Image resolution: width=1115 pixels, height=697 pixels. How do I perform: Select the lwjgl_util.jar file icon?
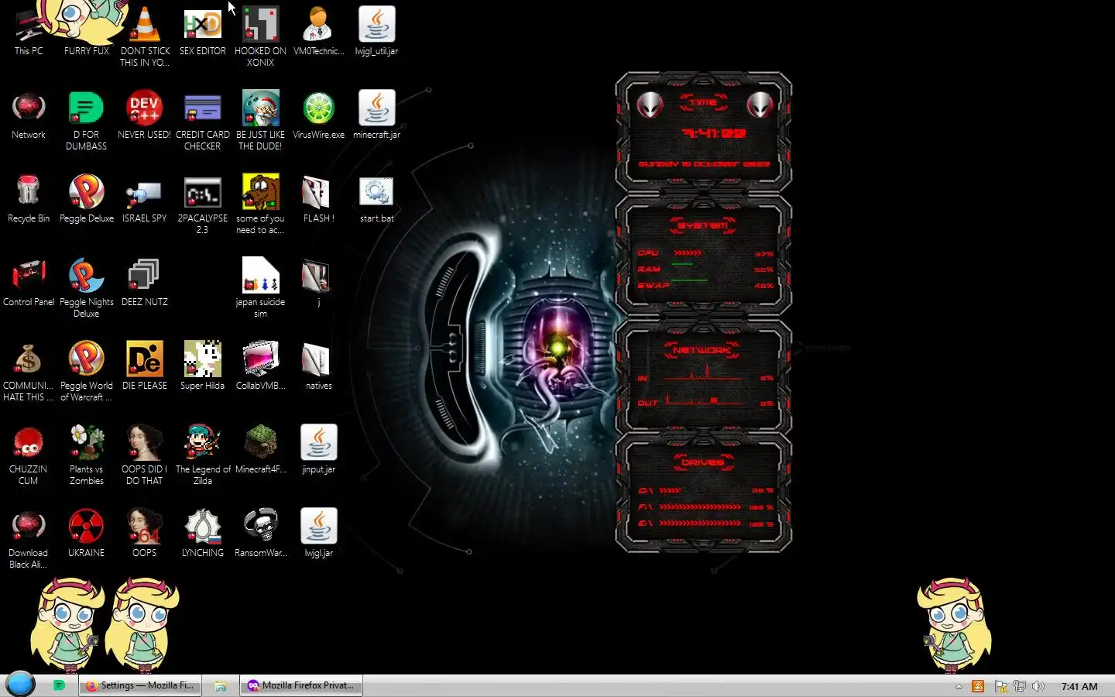[376, 31]
